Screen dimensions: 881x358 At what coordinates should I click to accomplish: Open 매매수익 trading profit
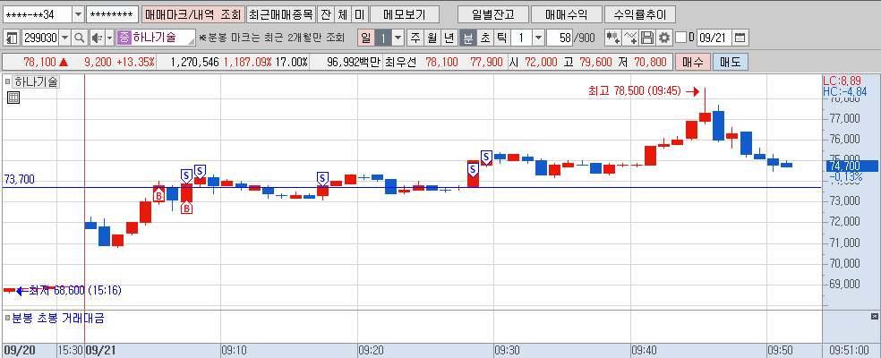tap(567, 14)
